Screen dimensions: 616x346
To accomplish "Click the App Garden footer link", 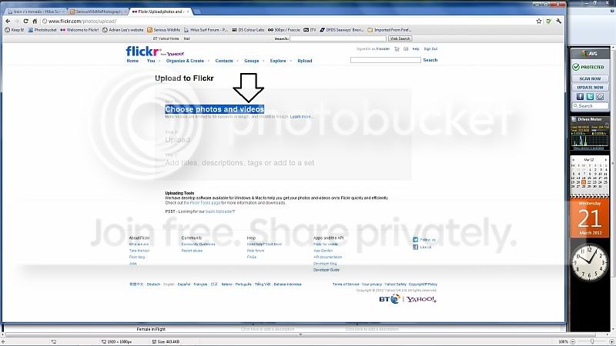I will pos(323,251).
